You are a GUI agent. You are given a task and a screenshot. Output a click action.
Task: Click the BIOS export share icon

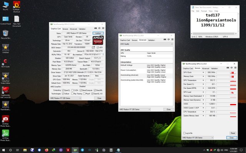point(93,47)
